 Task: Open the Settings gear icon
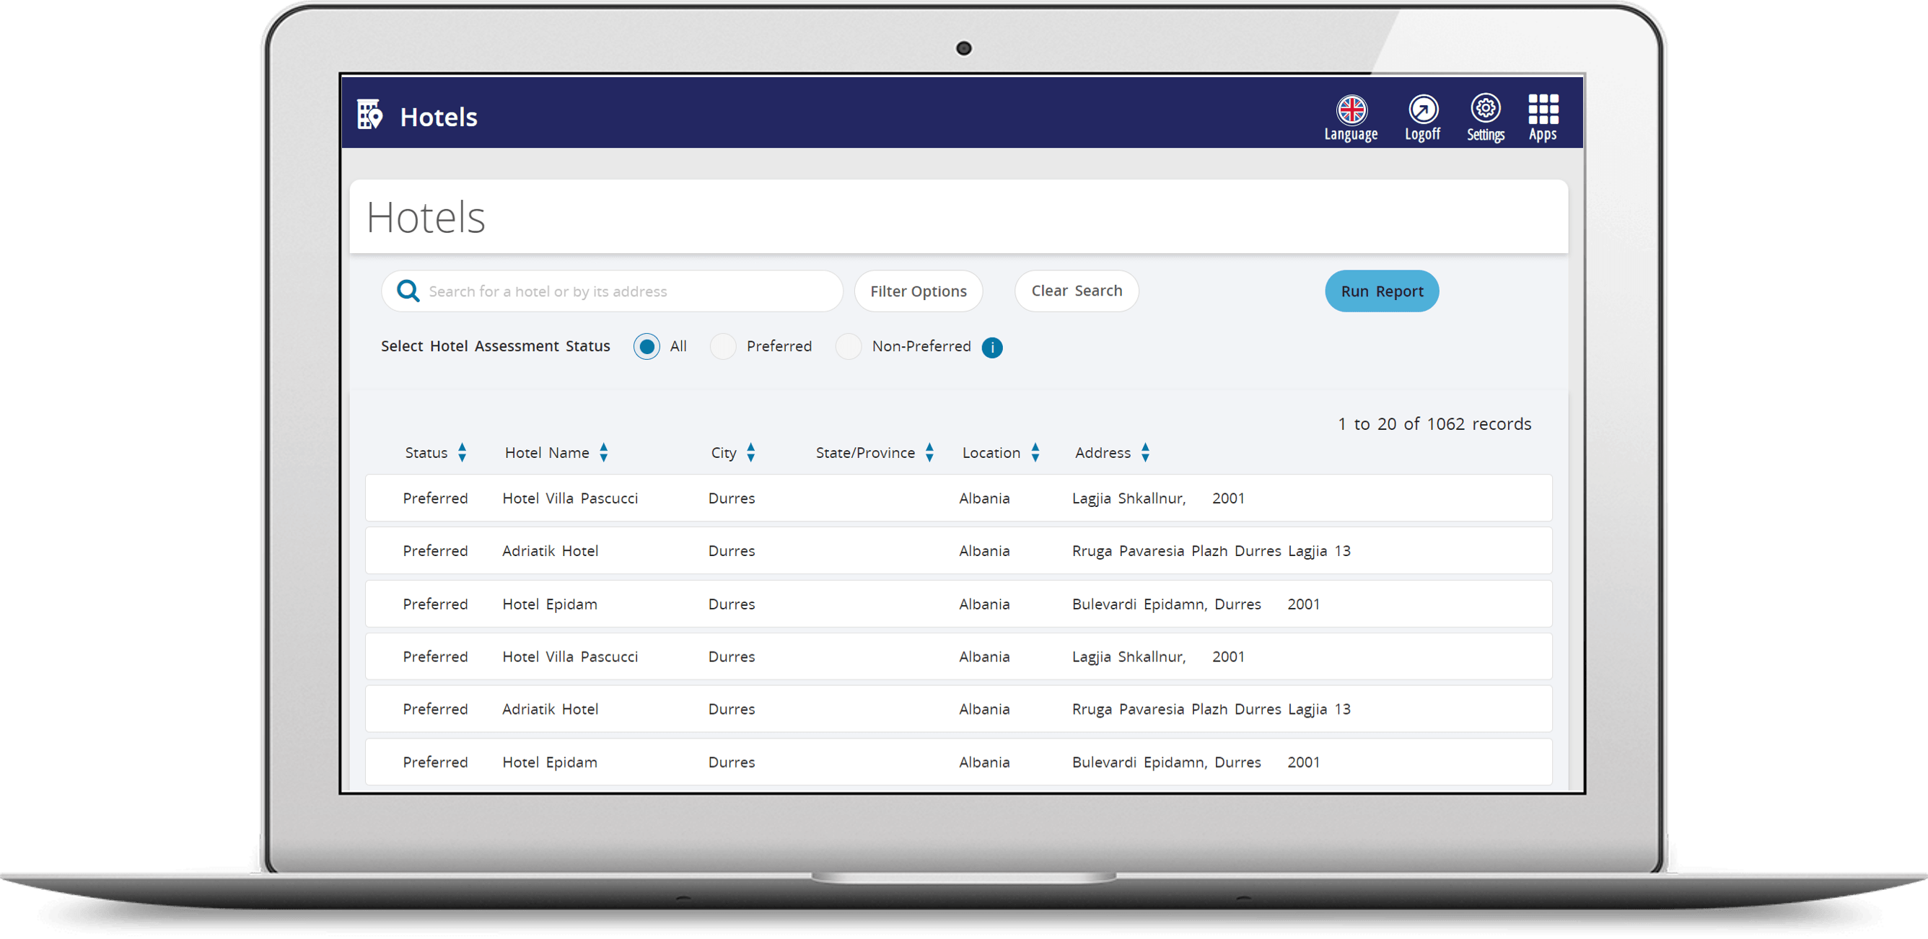coord(1485,109)
